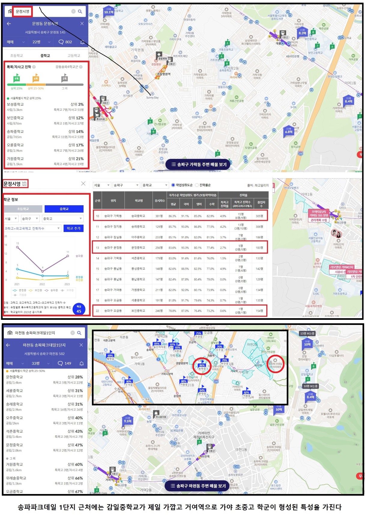366x522 pixels.
Task: Click the 학교 추가 button
Action: pos(74,228)
